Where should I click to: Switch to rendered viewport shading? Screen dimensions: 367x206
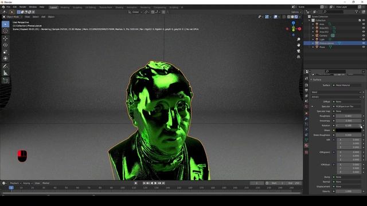tap(296, 17)
